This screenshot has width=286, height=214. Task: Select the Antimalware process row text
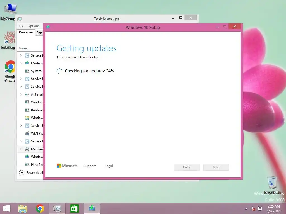37,94
